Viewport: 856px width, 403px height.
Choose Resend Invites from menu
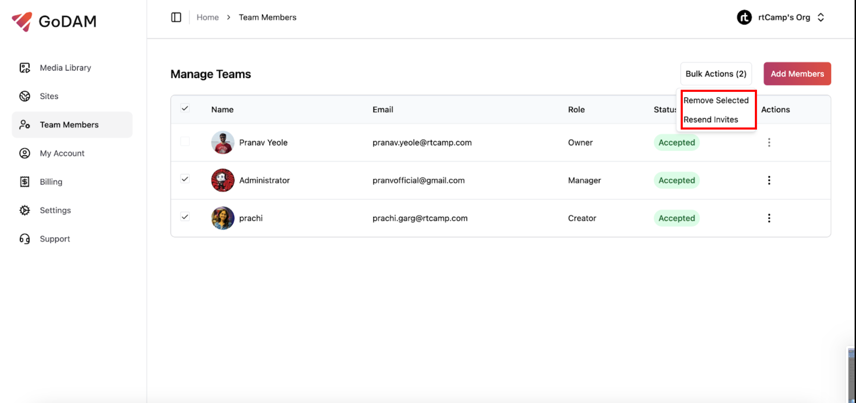pyautogui.click(x=710, y=119)
